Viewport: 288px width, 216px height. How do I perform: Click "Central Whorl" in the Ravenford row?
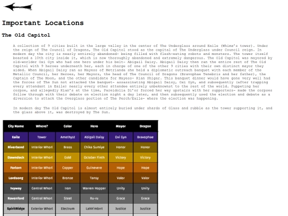42,198
